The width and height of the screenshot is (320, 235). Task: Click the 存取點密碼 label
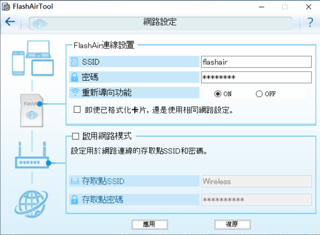pyautogui.click(x=102, y=200)
